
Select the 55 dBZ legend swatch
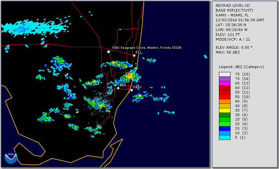coord(225,93)
